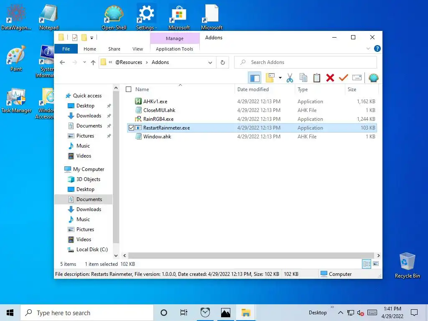Select Local Disk (C:) in navigation pane
Image resolution: width=428 pixels, height=321 pixels.
(87, 250)
